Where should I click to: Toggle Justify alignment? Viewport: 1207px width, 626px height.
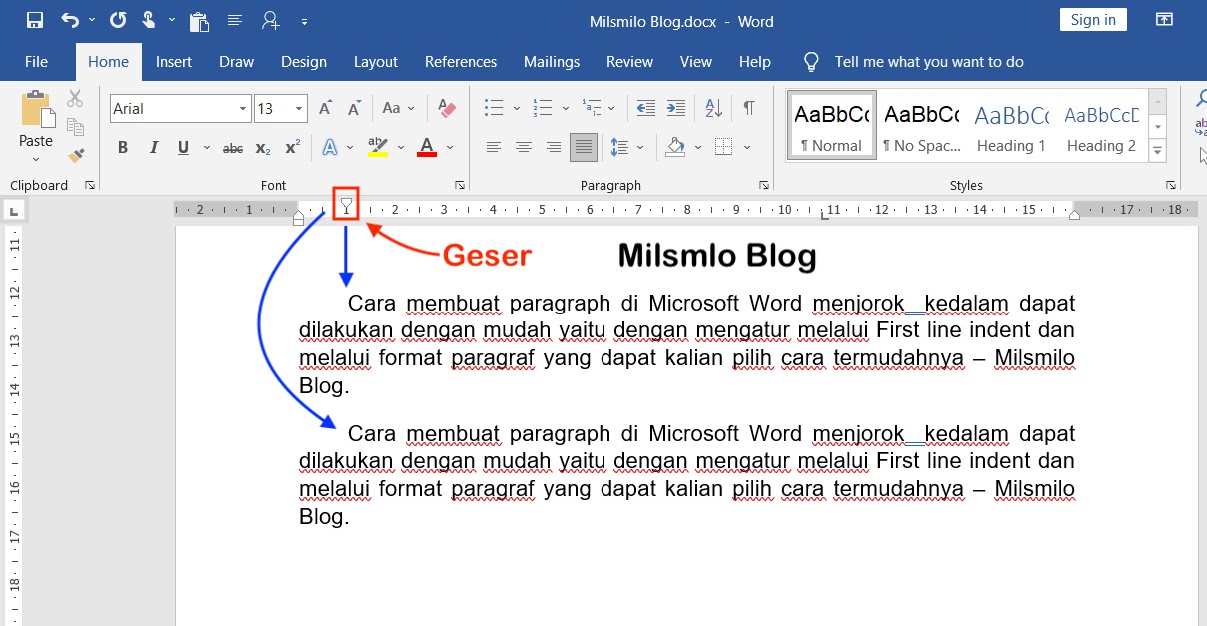tap(584, 148)
